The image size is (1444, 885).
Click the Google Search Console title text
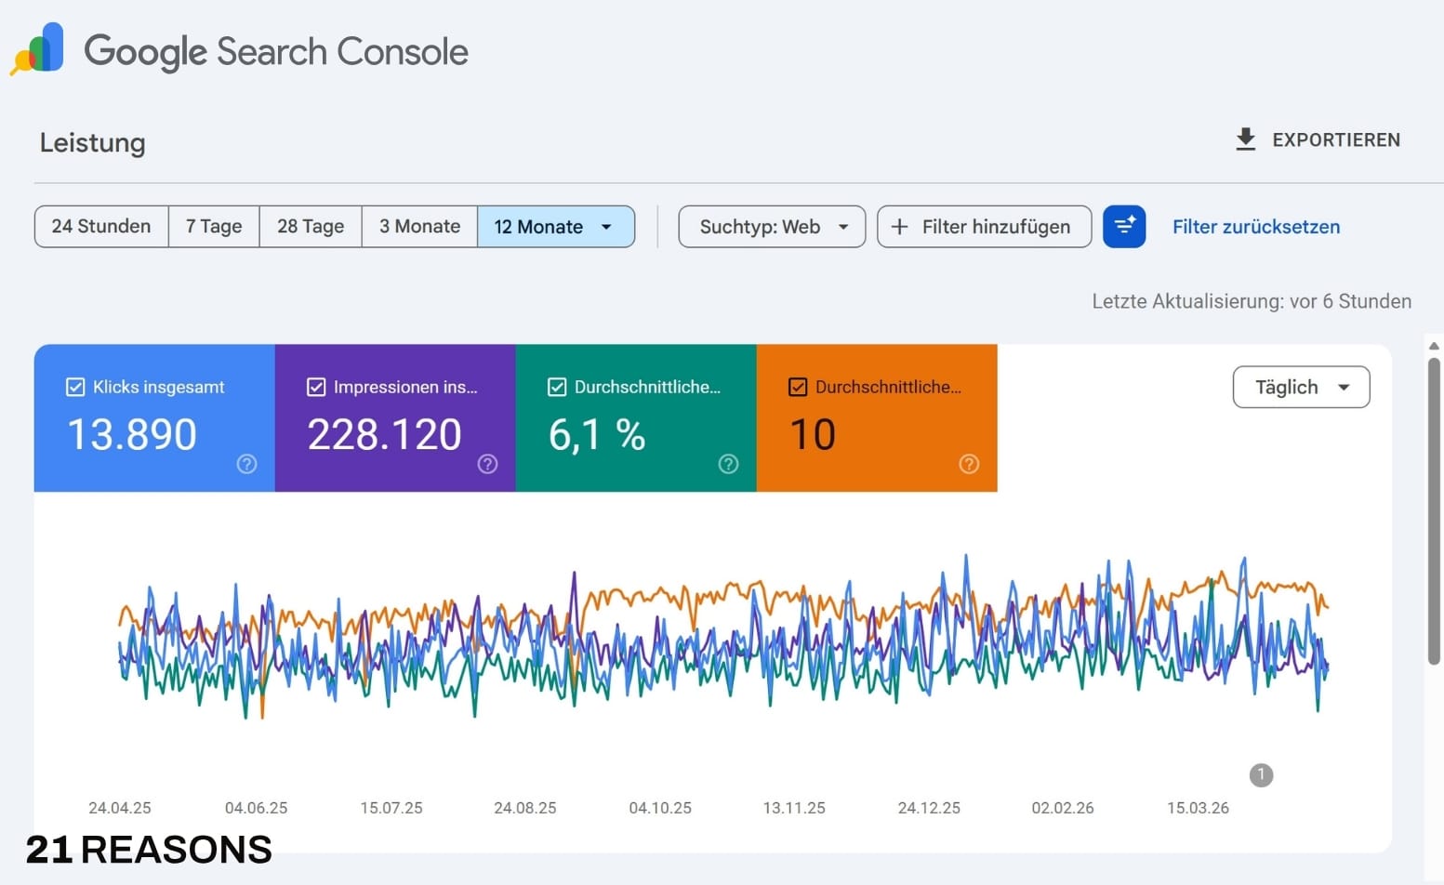click(276, 51)
